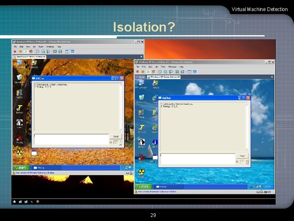Click the Revert to snapshot icon in the #2 window
Screen dimensions: 294x221
pos(43,52)
